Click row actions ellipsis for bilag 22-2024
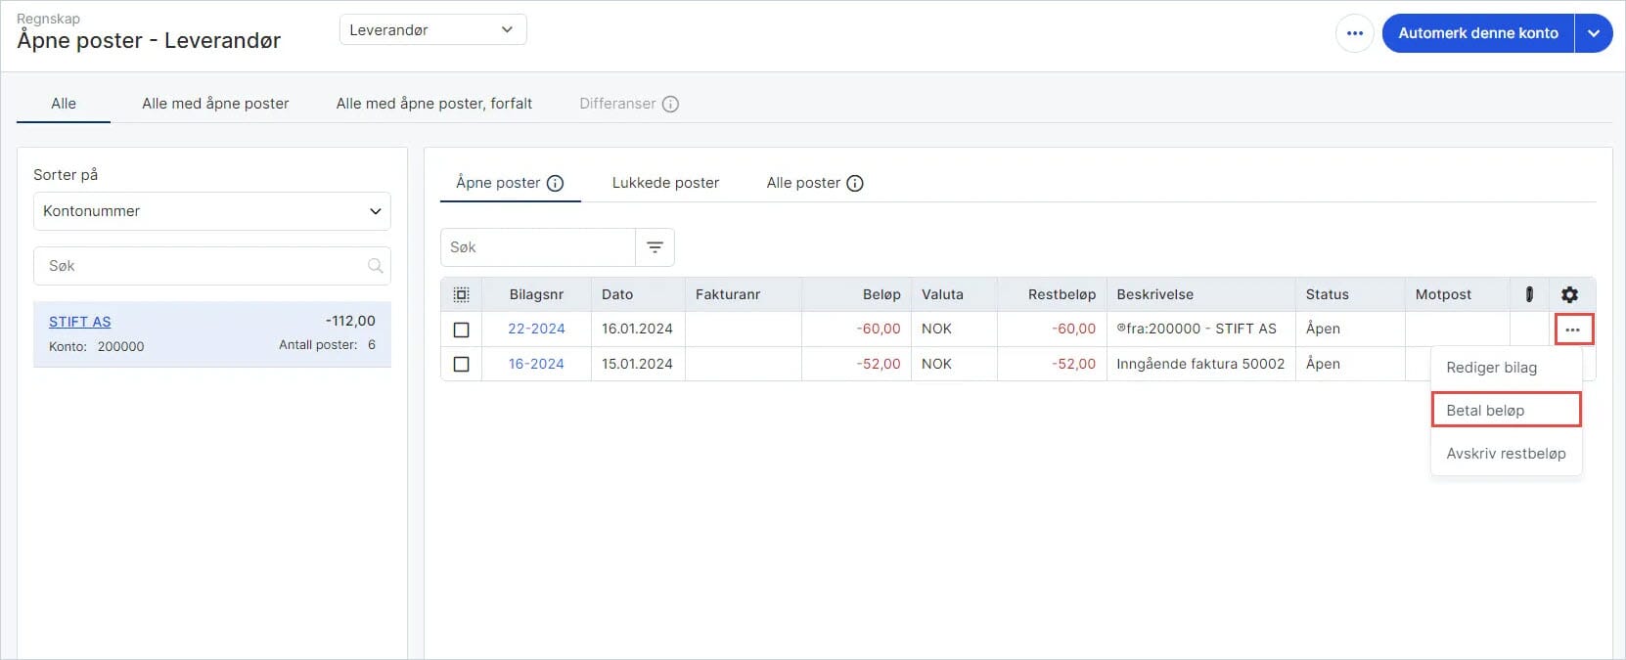 pos(1572,330)
